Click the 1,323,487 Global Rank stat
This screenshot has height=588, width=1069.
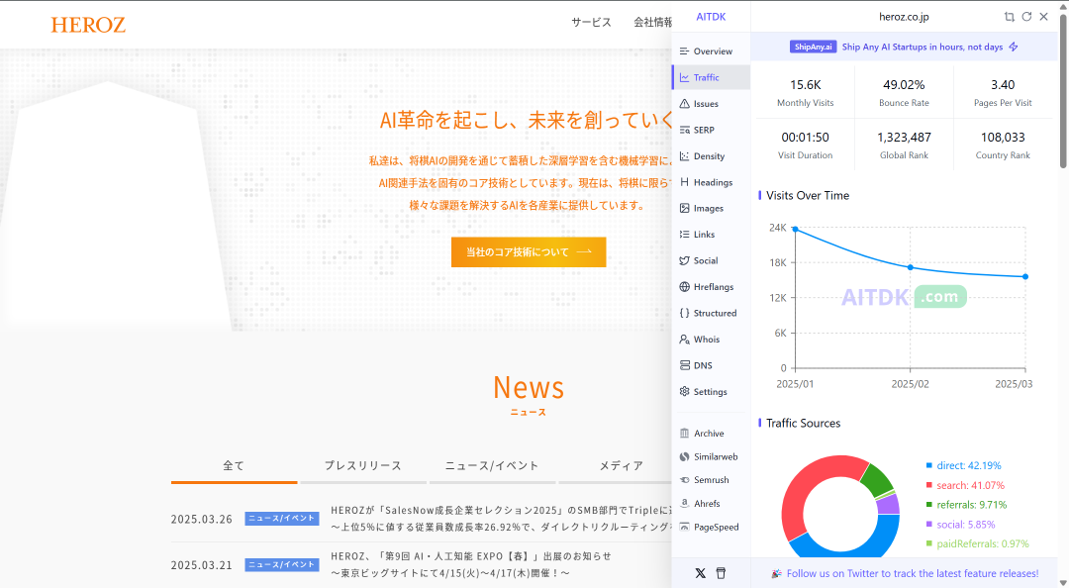click(904, 146)
